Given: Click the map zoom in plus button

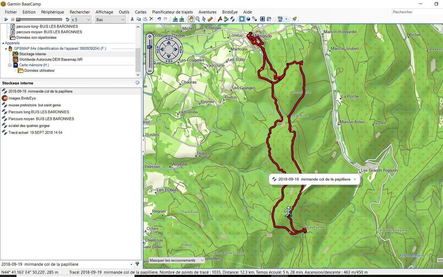Looking at the screenshot, I should pyautogui.click(x=150, y=36).
